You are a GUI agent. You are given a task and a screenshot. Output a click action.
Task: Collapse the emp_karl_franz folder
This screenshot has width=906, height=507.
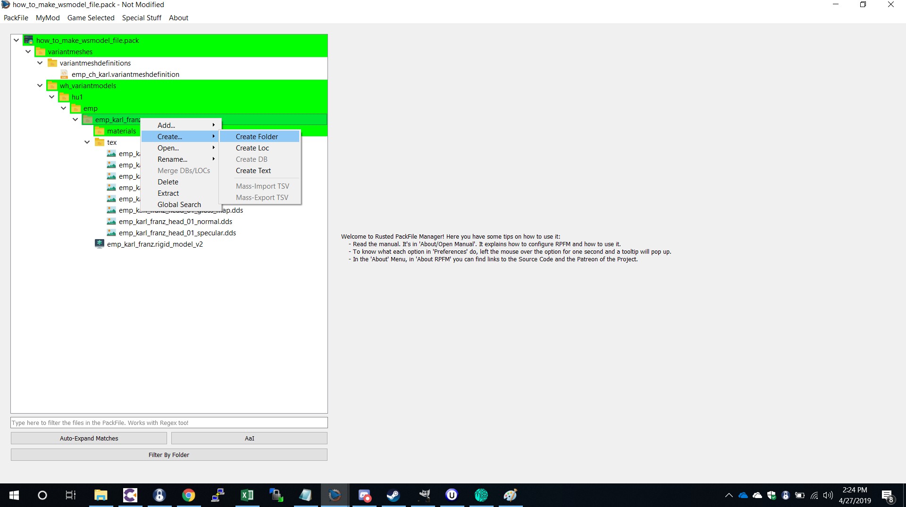75,120
